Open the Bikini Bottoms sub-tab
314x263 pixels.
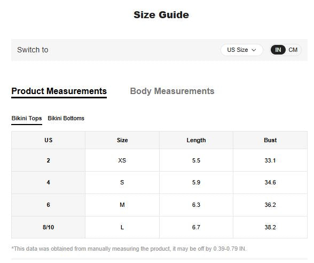(x=66, y=118)
